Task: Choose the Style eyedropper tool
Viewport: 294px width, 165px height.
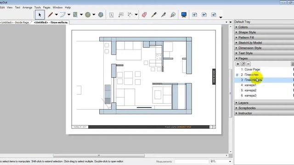Action: (154, 15)
